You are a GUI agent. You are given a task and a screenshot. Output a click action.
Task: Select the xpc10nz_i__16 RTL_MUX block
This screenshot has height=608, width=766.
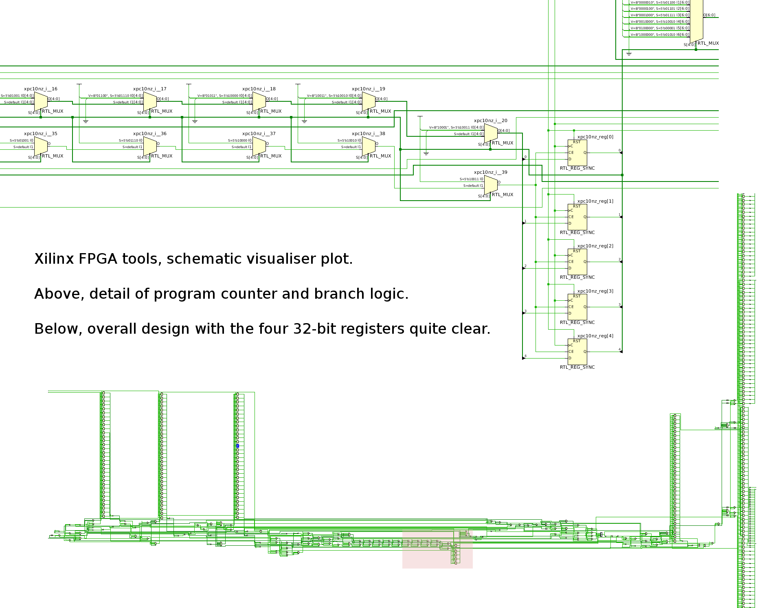pos(41,101)
